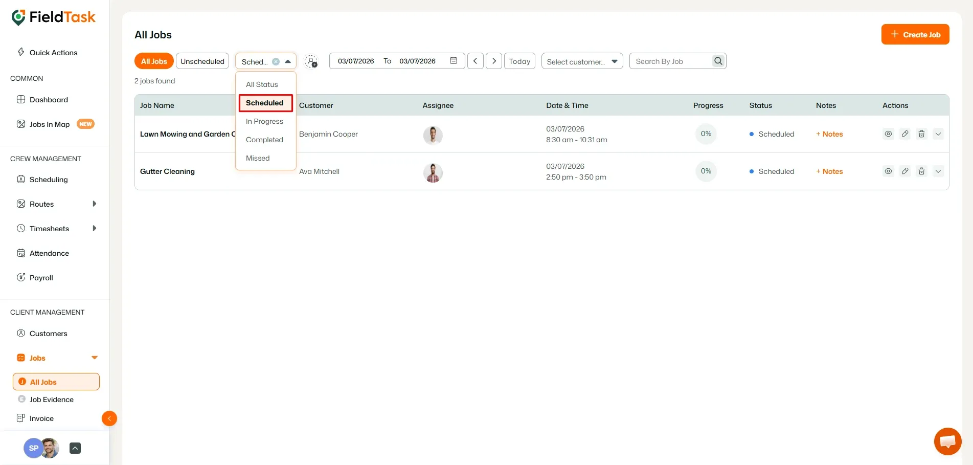Click Benjamin Cooper's assignee avatar
This screenshot has width=973, height=465.
tap(433, 135)
